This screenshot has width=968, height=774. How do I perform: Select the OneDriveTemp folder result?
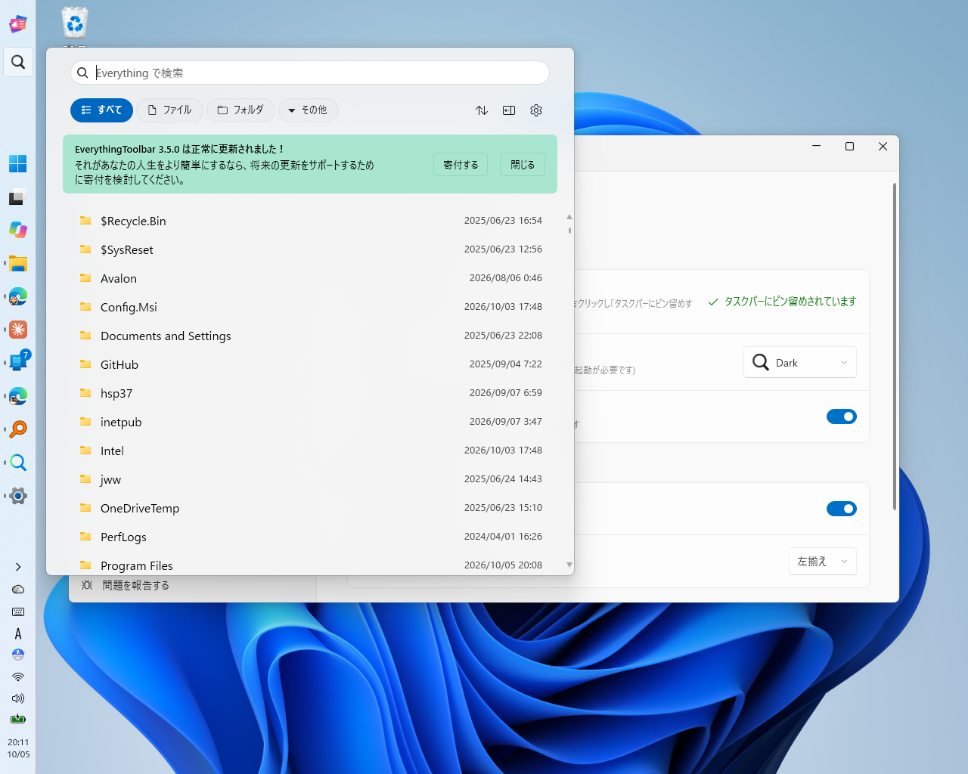(x=310, y=508)
